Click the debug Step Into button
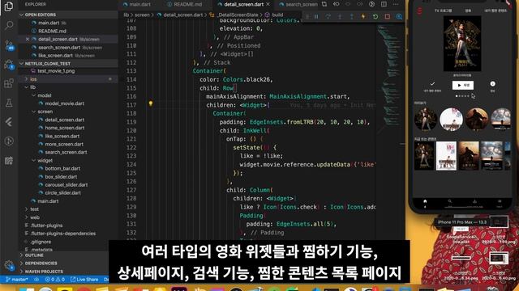519x291 pixels. pyautogui.click(x=340, y=16)
